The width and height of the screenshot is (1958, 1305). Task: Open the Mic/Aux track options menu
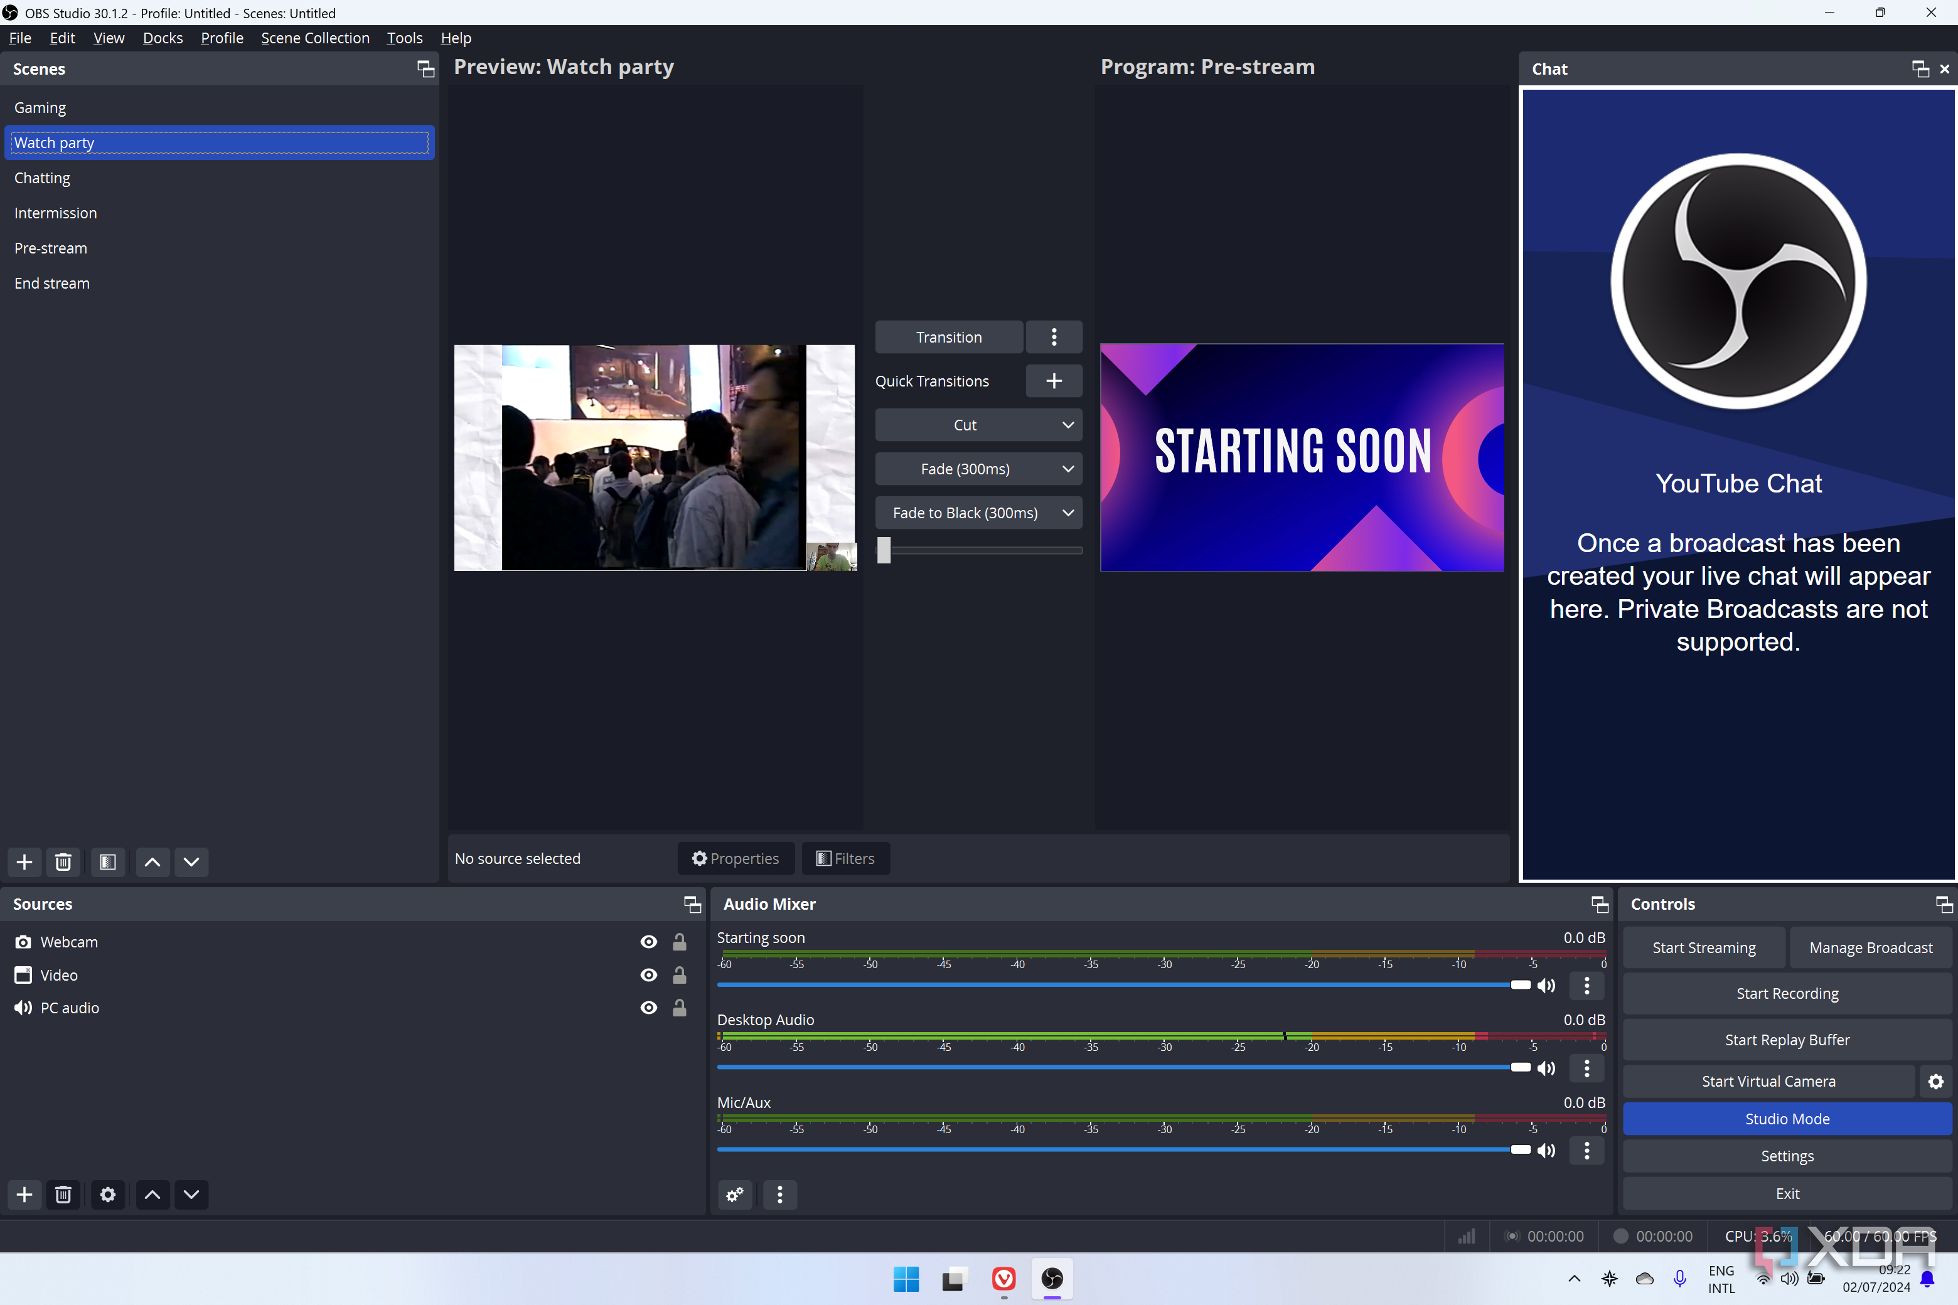1586,1150
